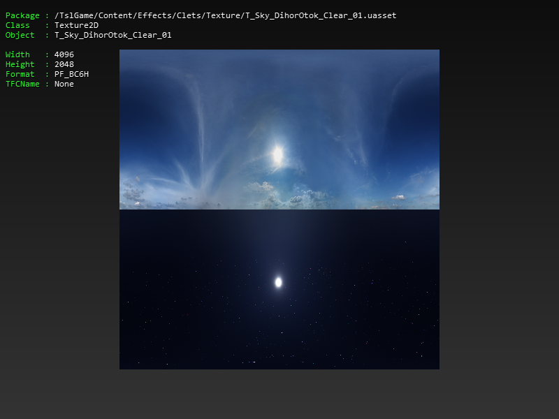Image resolution: width=559 pixels, height=419 pixels.
Task: Select the TFCName value None
Action: point(64,84)
